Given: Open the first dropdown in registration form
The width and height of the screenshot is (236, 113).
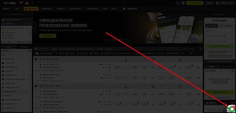Looking at the screenshot, I should (219, 31).
